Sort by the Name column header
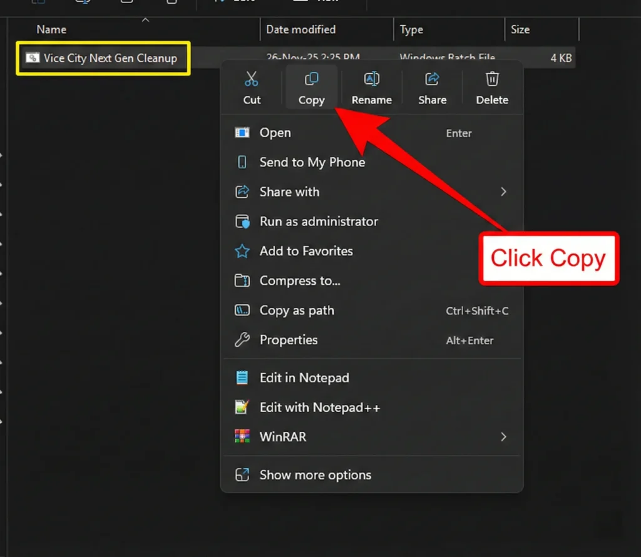641x557 pixels. pos(51,29)
